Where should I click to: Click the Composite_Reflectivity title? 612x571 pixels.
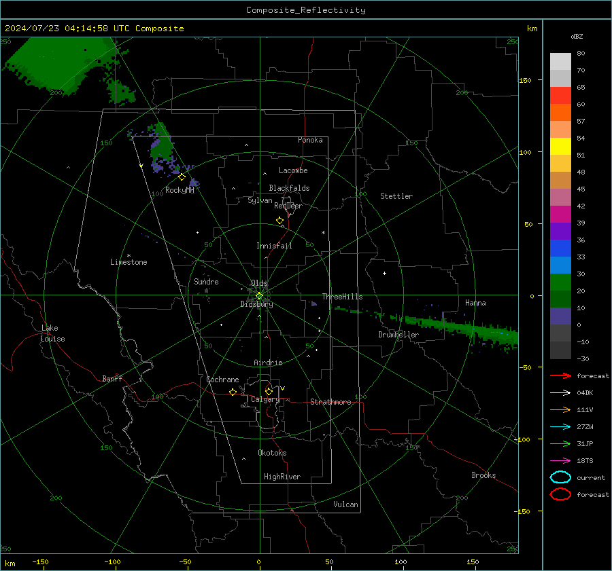point(306,10)
